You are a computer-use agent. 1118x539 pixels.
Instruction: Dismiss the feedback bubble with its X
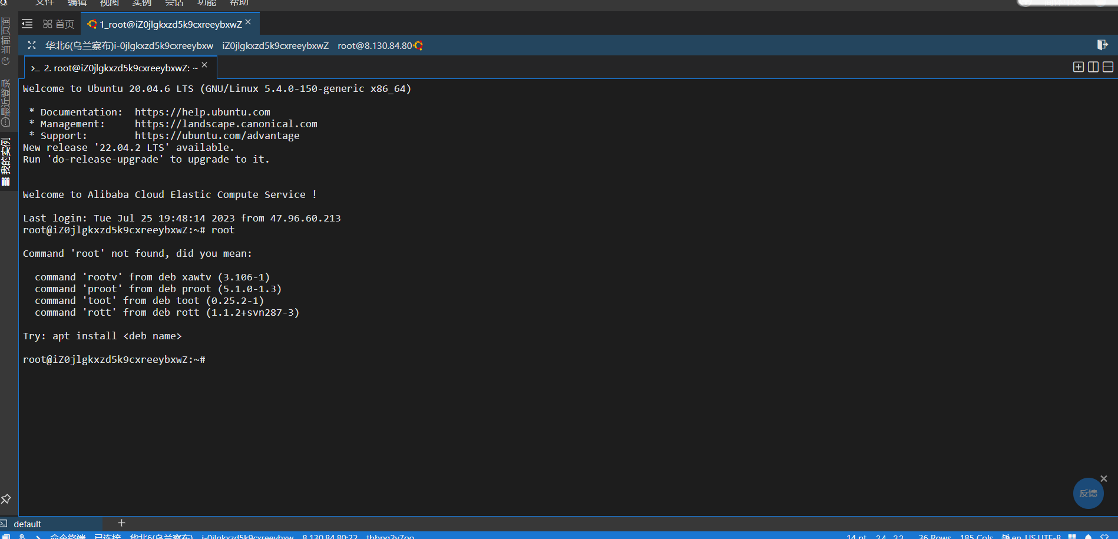click(x=1104, y=478)
